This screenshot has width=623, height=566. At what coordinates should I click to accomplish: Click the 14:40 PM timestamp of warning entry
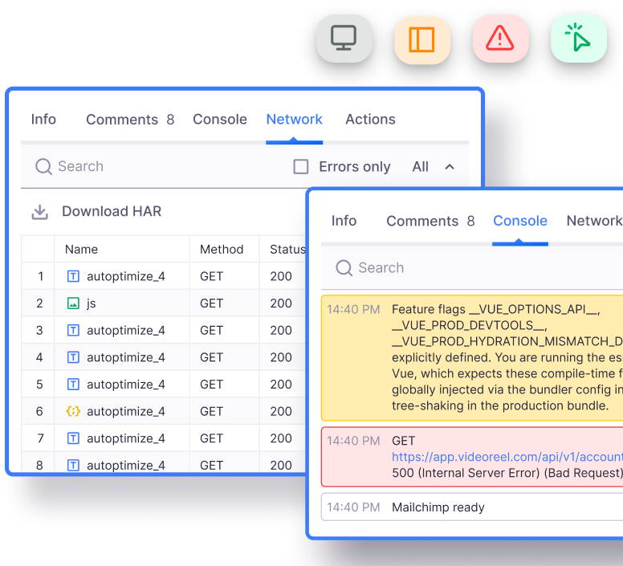point(353,309)
